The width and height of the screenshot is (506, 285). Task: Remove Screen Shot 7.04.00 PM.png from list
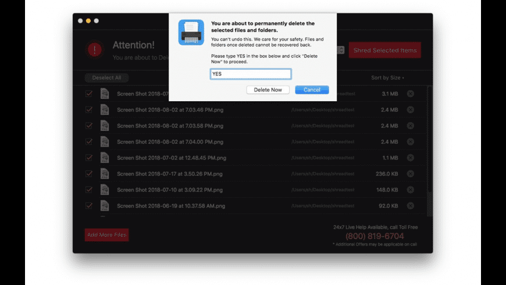click(x=410, y=142)
